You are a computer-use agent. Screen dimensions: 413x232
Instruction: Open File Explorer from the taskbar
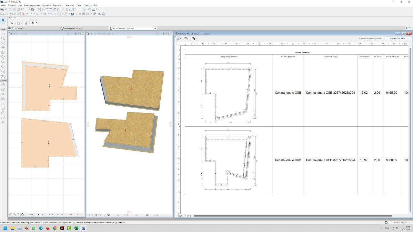pos(12,228)
